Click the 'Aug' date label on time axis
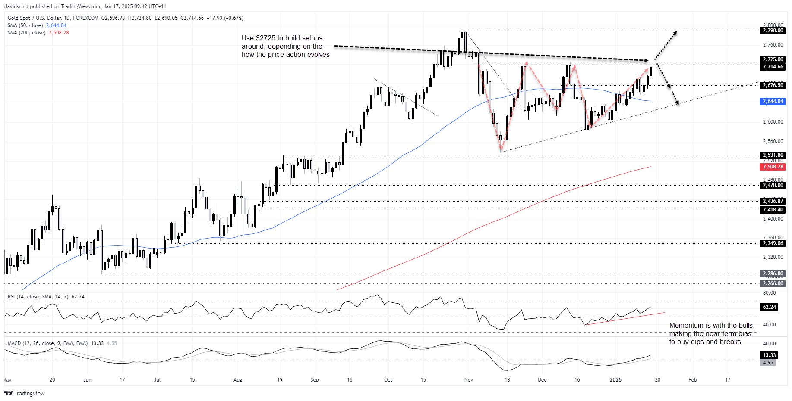This screenshot has width=792, height=401. pos(237,380)
